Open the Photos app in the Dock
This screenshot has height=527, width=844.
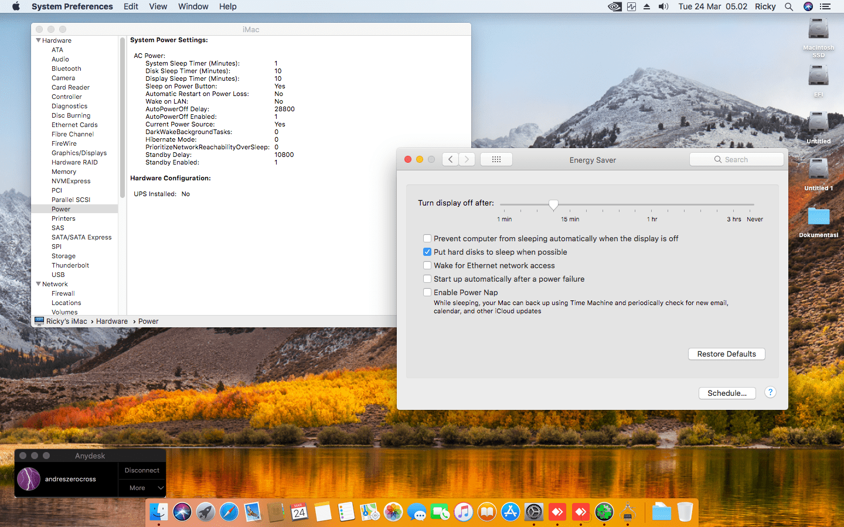point(393,512)
